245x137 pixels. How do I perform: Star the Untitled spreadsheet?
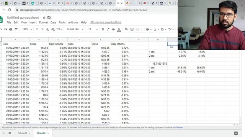[x=44, y=18]
